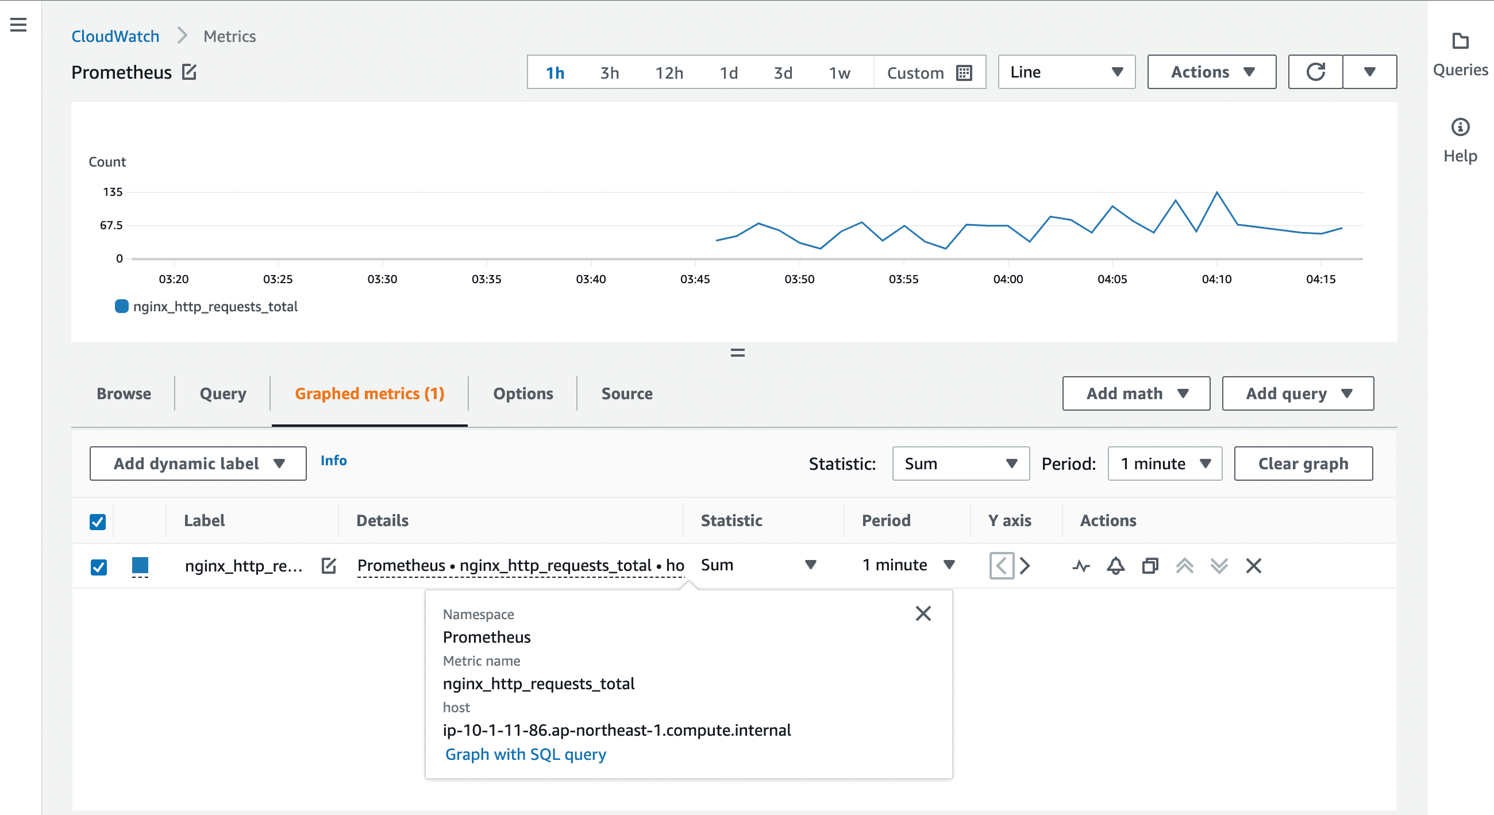Click Graph with SQL query link
This screenshot has width=1494, height=815.
coord(525,754)
